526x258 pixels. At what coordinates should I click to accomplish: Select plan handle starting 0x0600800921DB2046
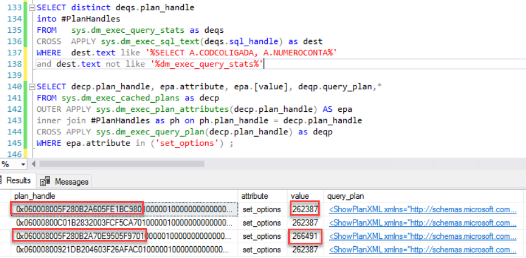click(x=124, y=249)
